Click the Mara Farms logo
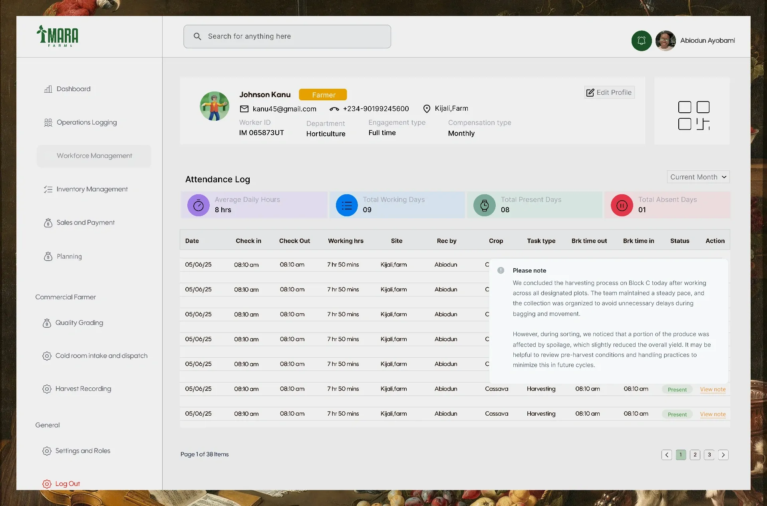The image size is (767, 506). (x=58, y=36)
